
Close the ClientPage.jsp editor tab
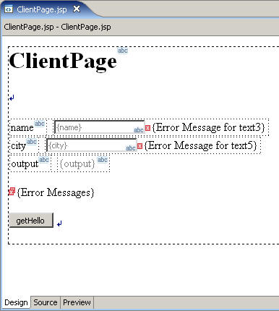pyautogui.click(x=77, y=9)
